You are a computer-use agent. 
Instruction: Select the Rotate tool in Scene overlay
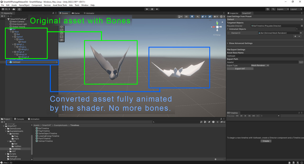click(61, 30)
